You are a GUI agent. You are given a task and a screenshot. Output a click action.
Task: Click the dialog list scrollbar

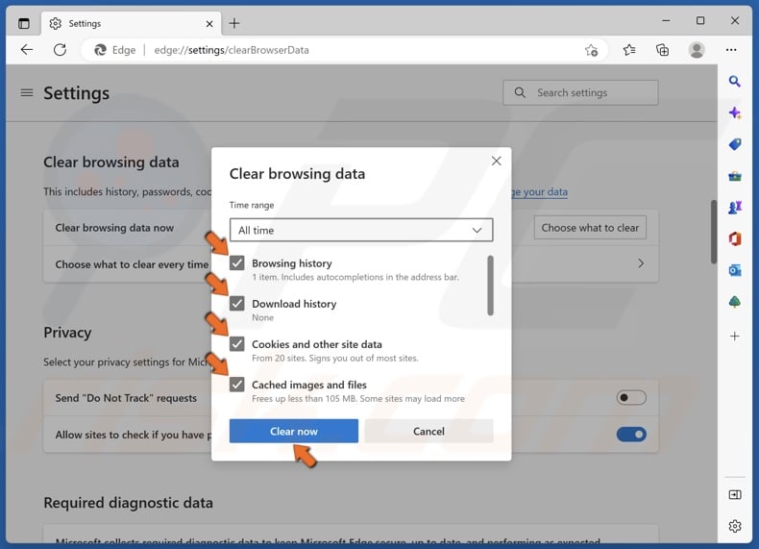490,286
